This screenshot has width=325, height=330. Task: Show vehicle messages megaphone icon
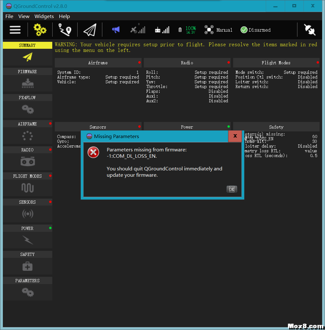(x=116, y=30)
